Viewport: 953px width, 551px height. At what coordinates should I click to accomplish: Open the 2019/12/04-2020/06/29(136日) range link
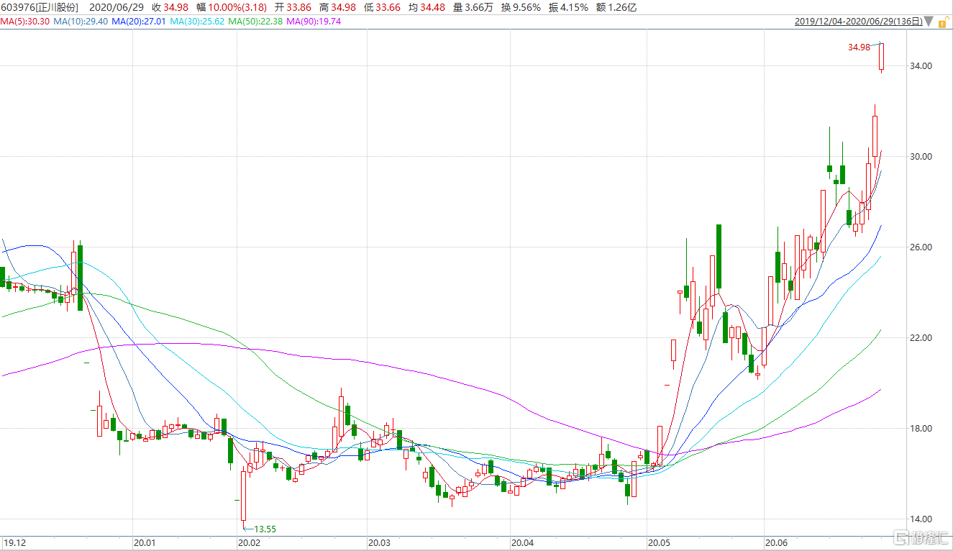click(859, 22)
